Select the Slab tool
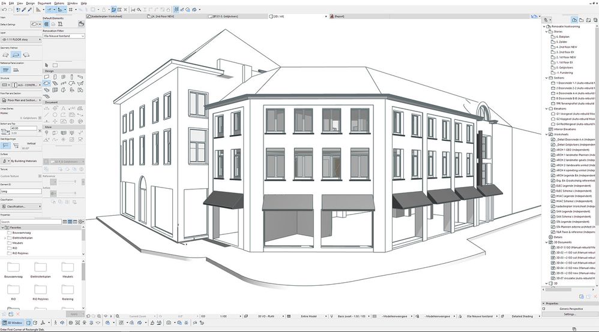Screen dimensions: 599x332 tap(47, 83)
